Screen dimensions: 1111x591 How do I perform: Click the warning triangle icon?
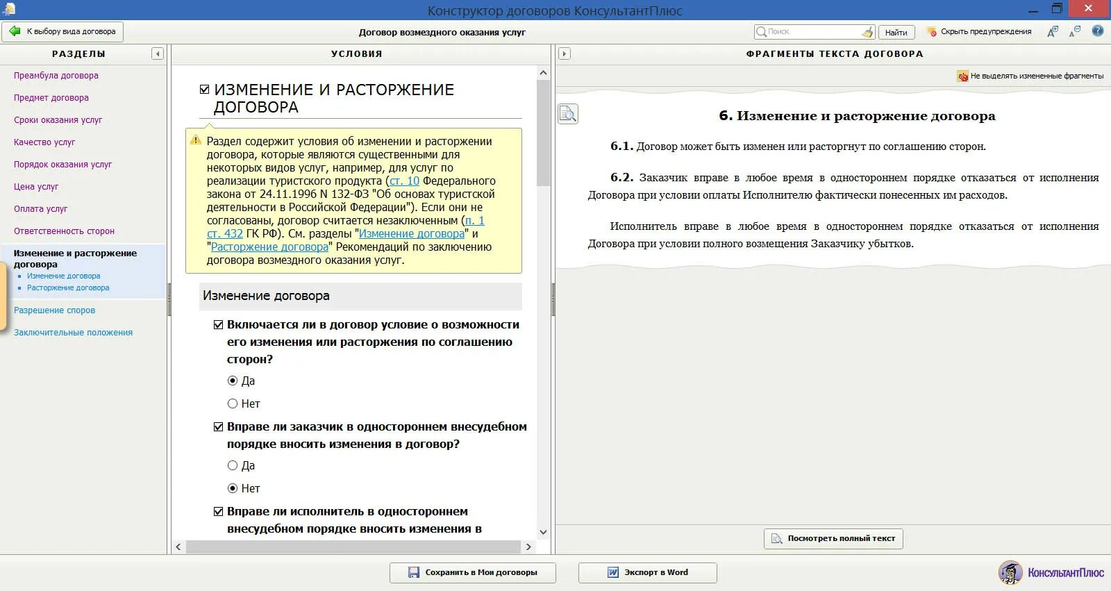pos(196,141)
